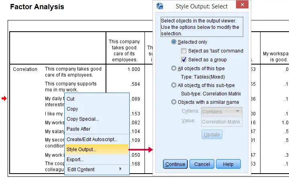Open the Edit Content submenu arrow
Screen dimensions: 289x178
click(120, 169)
